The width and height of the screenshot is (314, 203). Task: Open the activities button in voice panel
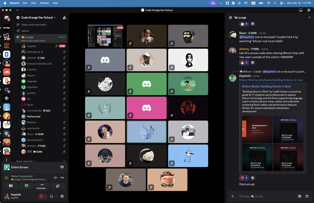click(42, 184)
